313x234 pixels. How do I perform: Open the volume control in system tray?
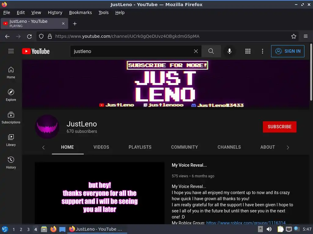[x=269, y=229]
